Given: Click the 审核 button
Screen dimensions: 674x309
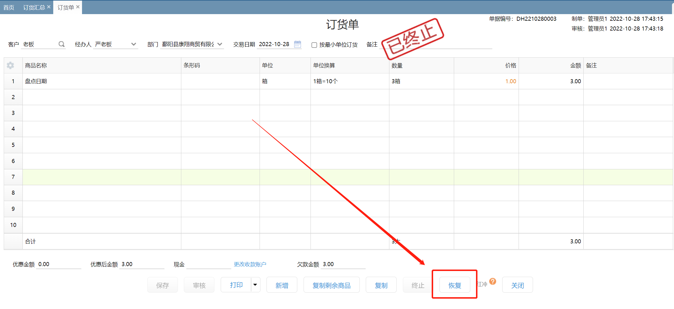Looking at the screenshot, I should click(199, 285).
